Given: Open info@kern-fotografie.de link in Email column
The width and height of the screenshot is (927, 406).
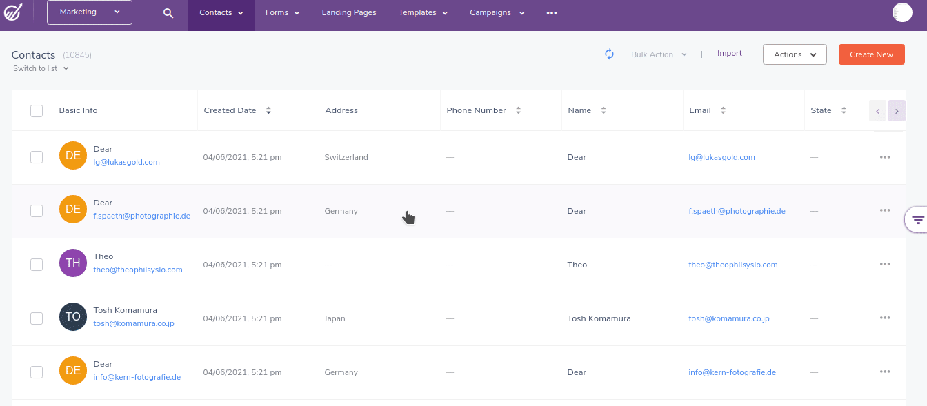Looking at the screenshot, I should [732, 372].
